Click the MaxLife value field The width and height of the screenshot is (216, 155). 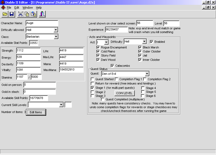pyautogui.click(x=71, y=57)
